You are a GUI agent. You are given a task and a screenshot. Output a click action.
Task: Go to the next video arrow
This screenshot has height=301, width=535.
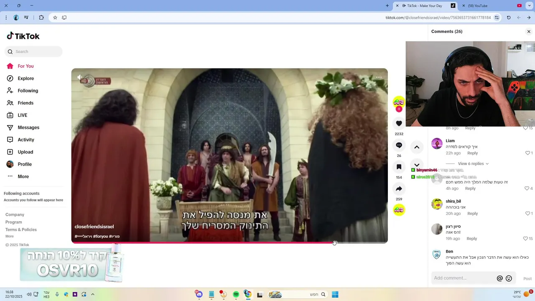tap(417, 165)
